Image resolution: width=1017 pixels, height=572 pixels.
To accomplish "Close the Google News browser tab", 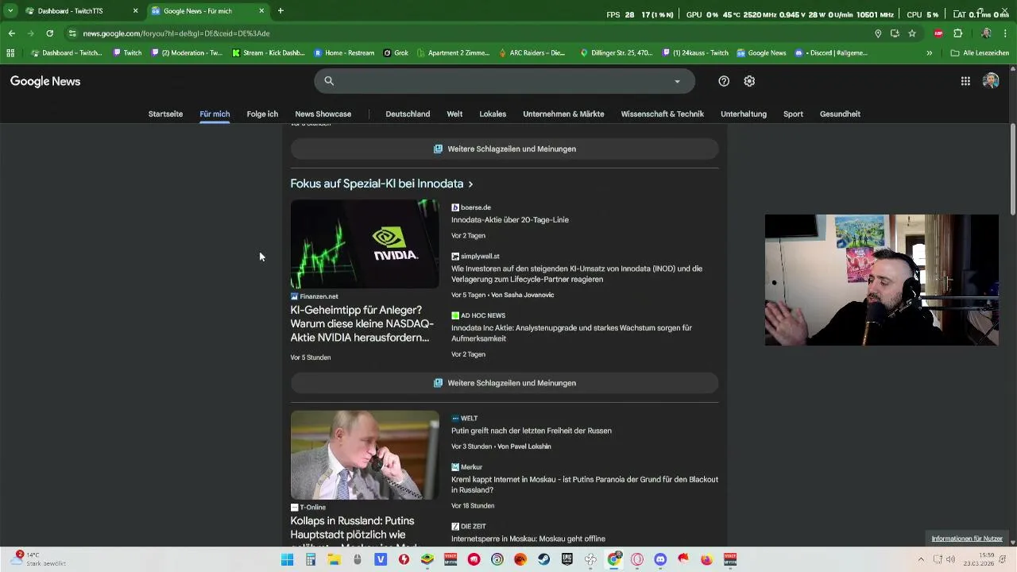I will [x=261, y=11].
